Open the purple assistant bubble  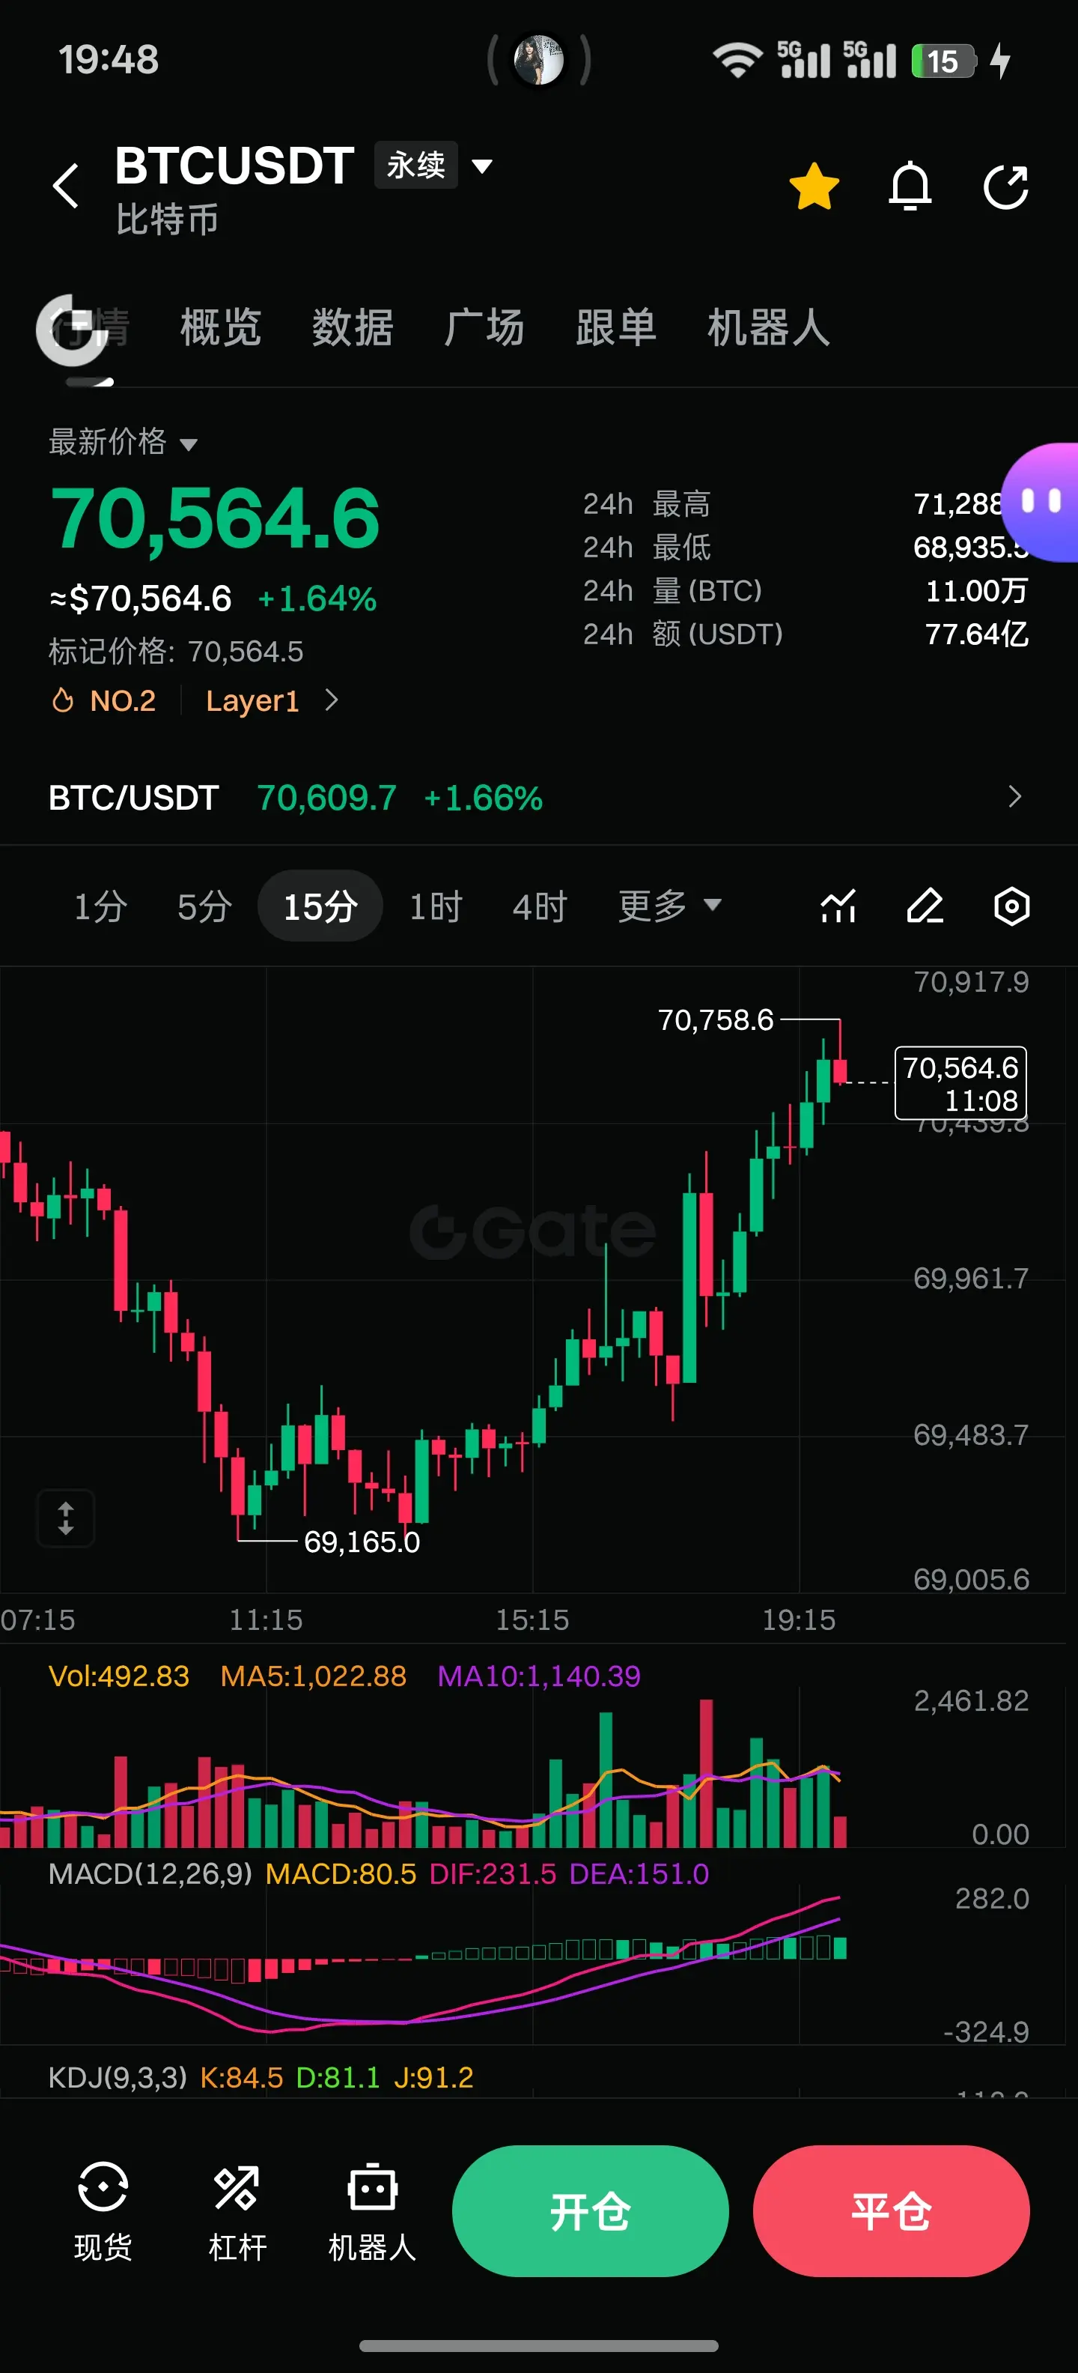[1041, 502]
